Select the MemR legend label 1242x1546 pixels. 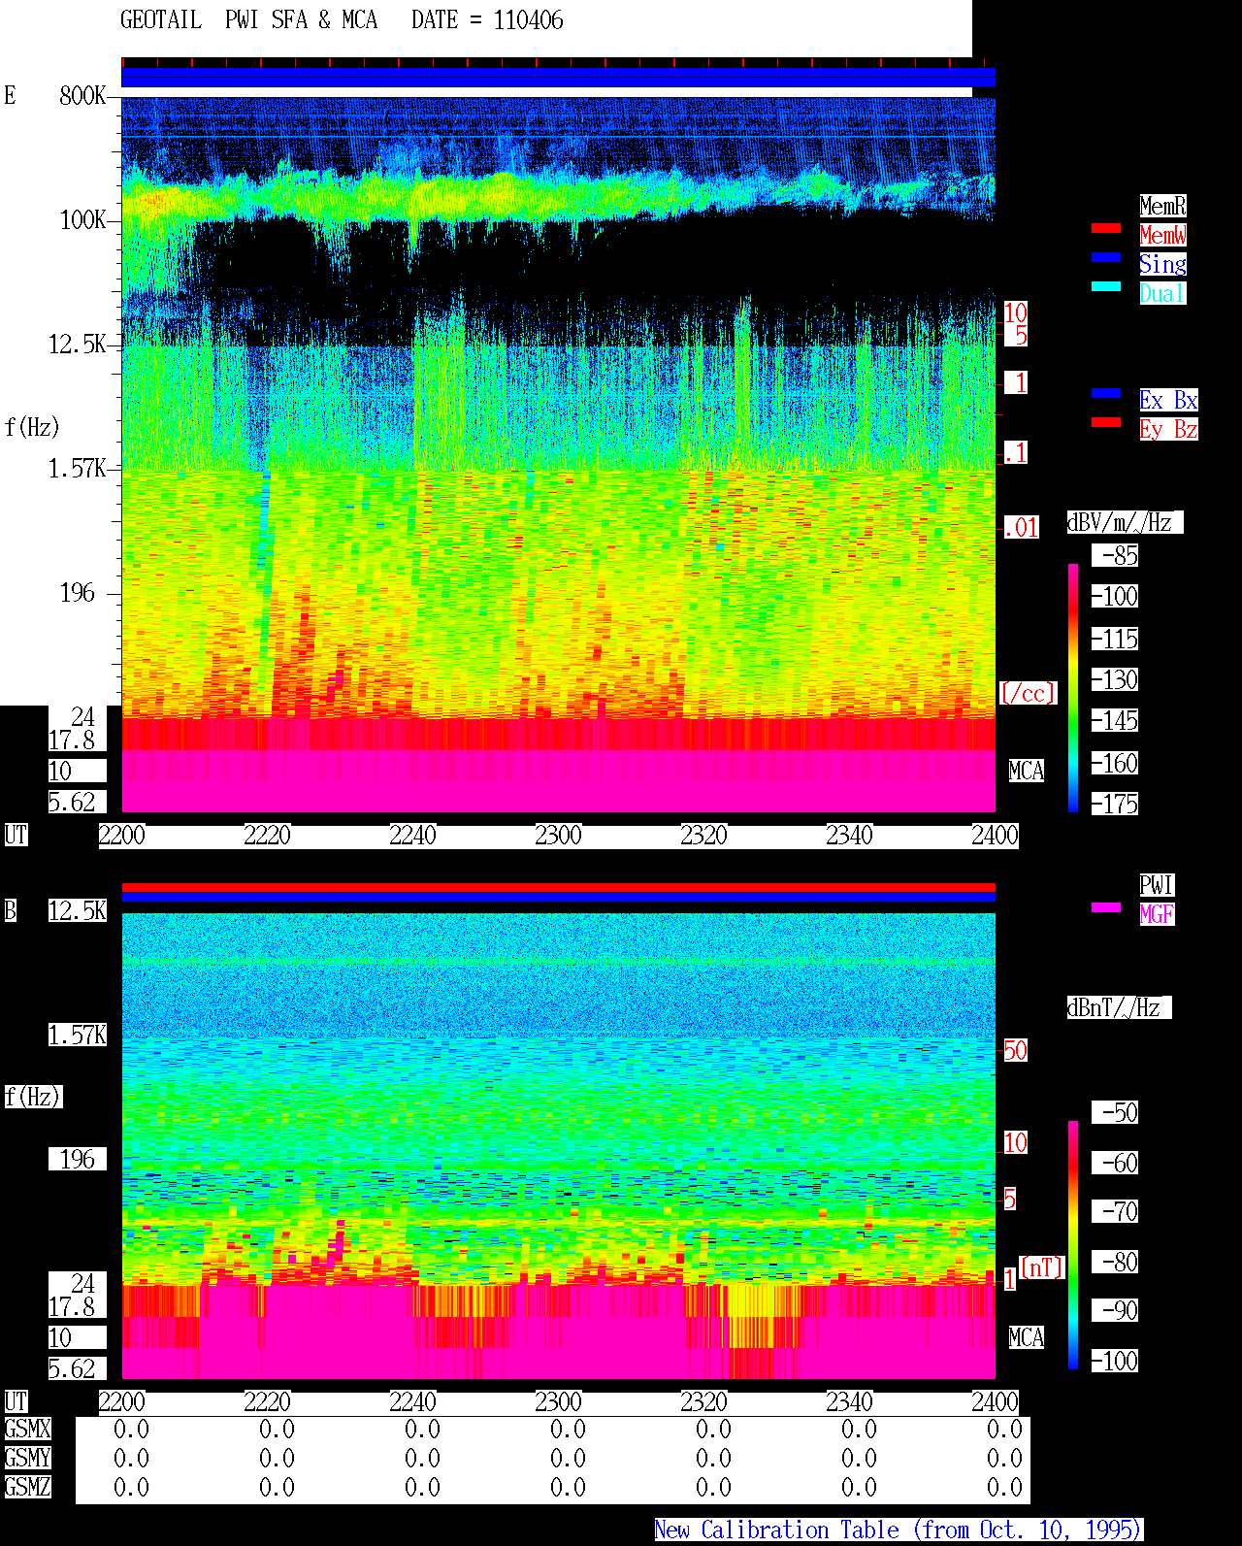coord(1162,206)
